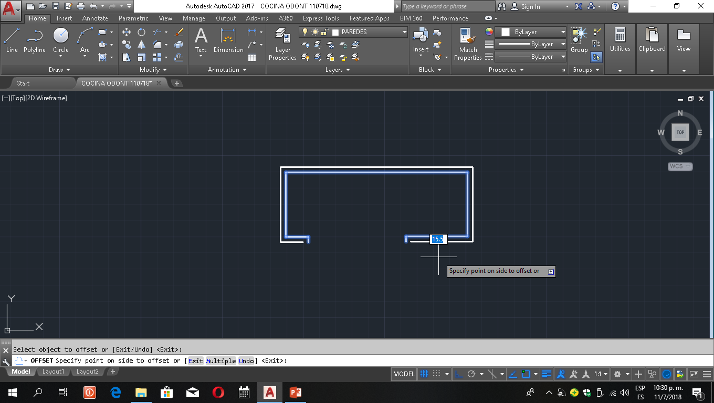Insert a Table from Annotation panel
The width and height of the screenshot is (714, 403).
[252, 57]
